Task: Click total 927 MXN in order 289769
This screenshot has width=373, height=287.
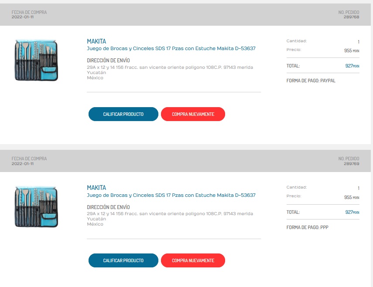Action: [352, 212]
